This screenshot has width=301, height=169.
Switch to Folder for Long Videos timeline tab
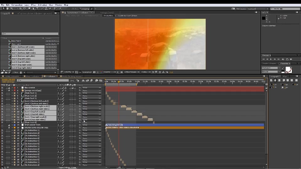click(71, 76)
